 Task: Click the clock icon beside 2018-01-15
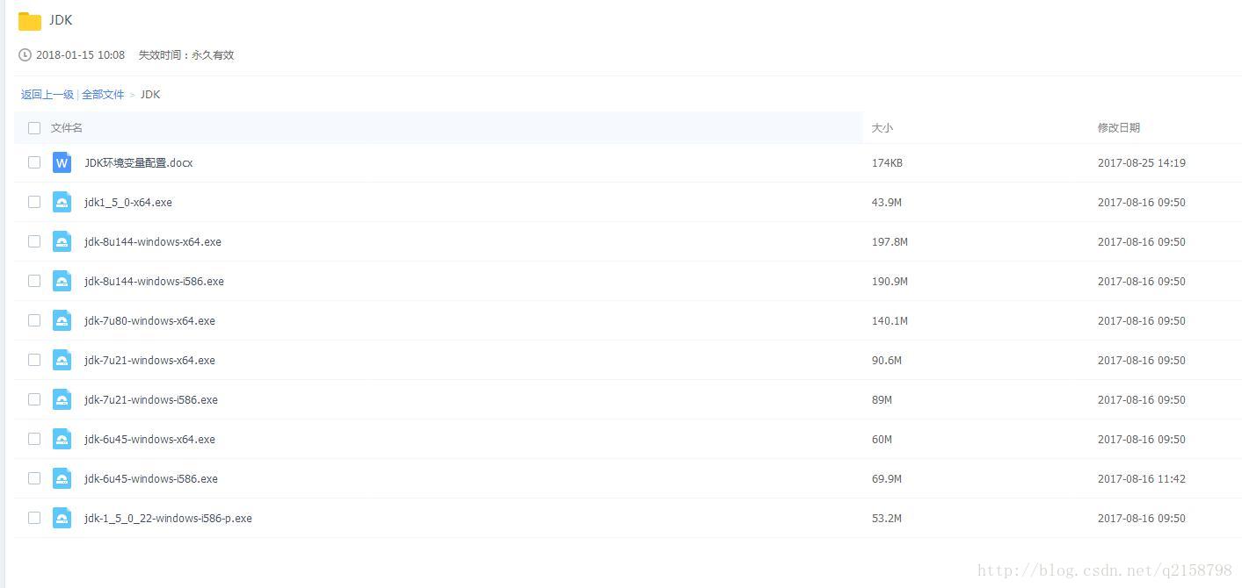coord(25,55)
